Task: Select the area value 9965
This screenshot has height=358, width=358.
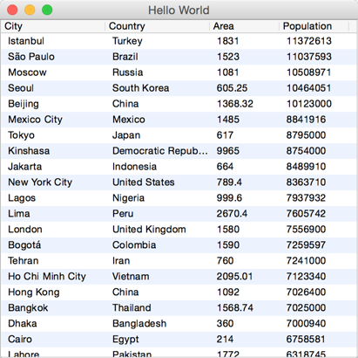Action: tap(228, 151)
